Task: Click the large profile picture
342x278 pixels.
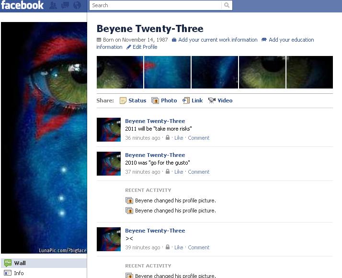Action: [x=44, y=138]
